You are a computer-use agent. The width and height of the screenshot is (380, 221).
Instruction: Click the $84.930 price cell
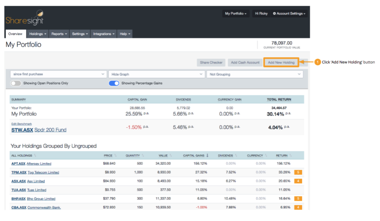[109, 181]
